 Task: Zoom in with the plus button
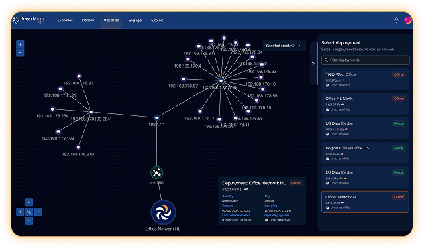pos(20,44)
